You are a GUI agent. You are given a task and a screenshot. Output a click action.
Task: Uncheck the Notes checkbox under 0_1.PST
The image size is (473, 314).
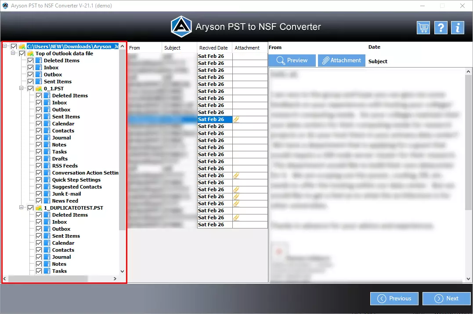point(39,145)
